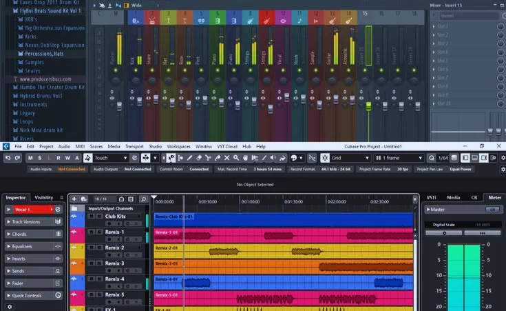
Task: Click the Kick channel icon in FL mixer
Action: point(136,21)
